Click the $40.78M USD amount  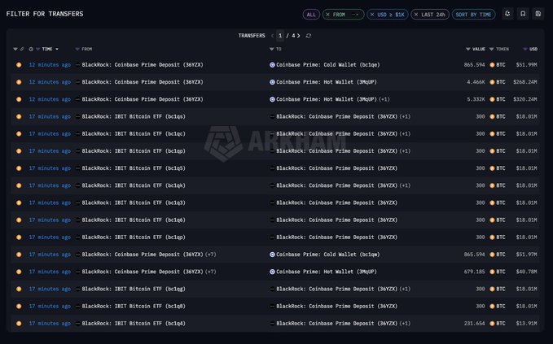527,272
